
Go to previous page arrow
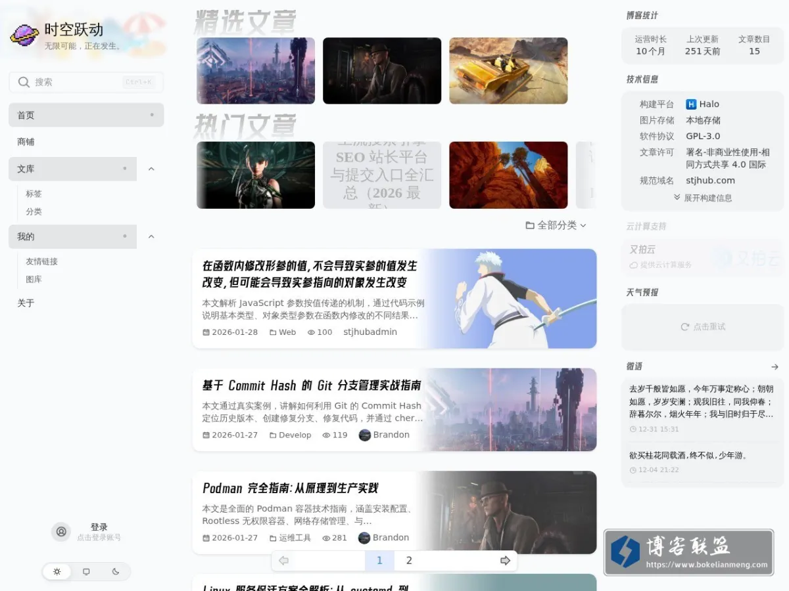click(x=283, y=561)
